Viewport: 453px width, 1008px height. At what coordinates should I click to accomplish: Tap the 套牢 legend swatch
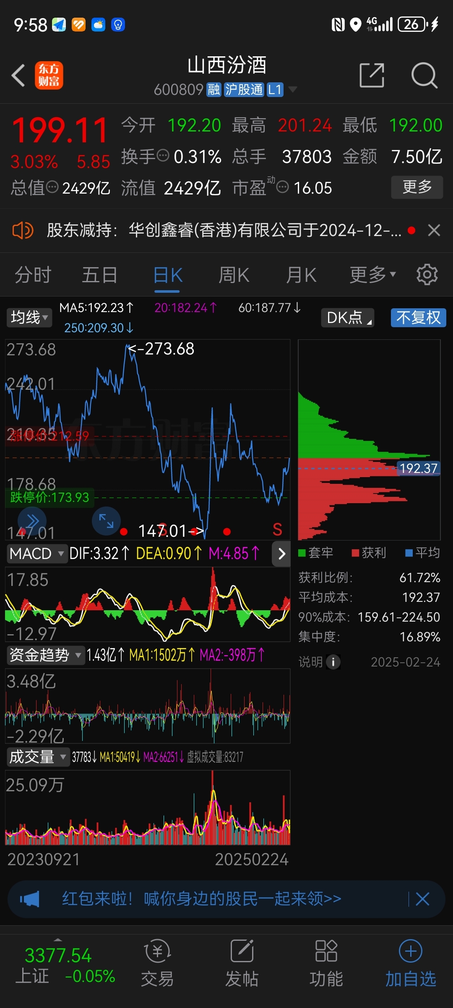[x=302, y=553]
